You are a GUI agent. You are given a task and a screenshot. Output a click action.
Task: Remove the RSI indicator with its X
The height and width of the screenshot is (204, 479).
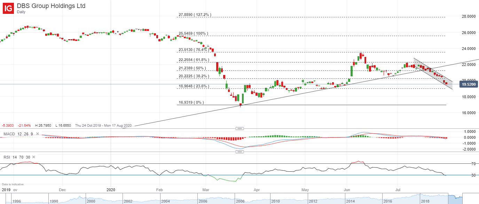33,157
